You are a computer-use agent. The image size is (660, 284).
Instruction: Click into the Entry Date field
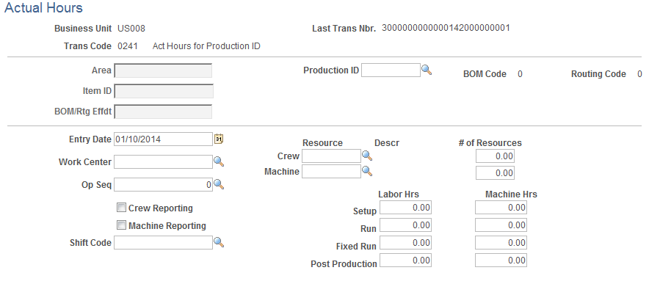(x=163, y=139)
